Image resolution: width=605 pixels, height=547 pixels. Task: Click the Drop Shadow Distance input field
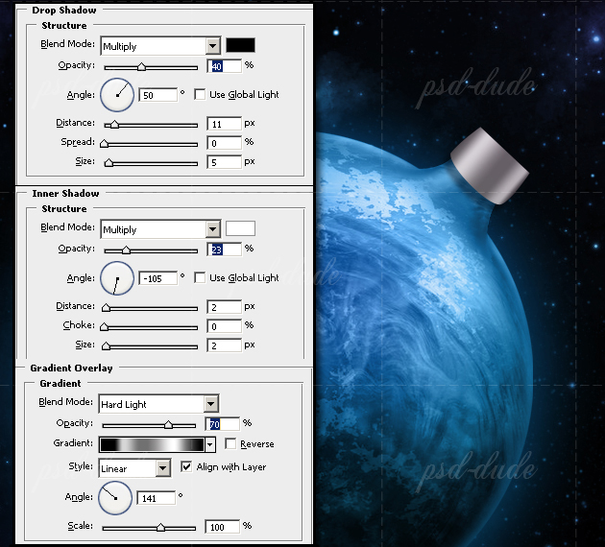coord(223,124)
